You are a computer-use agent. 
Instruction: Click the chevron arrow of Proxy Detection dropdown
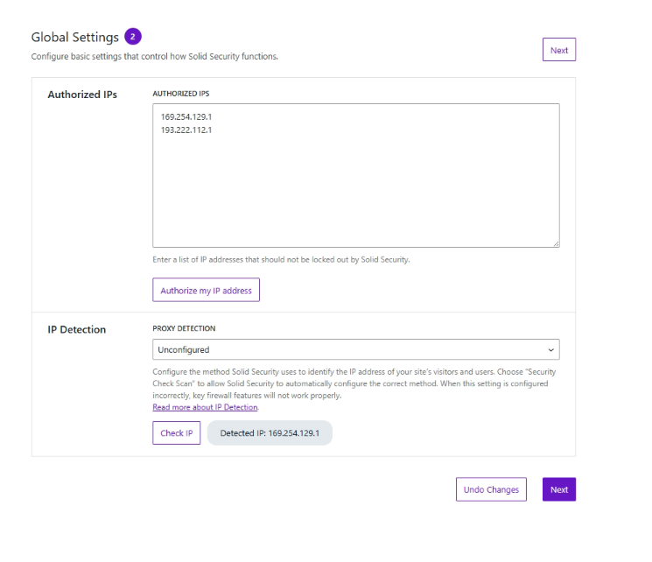tap(551, 350)
